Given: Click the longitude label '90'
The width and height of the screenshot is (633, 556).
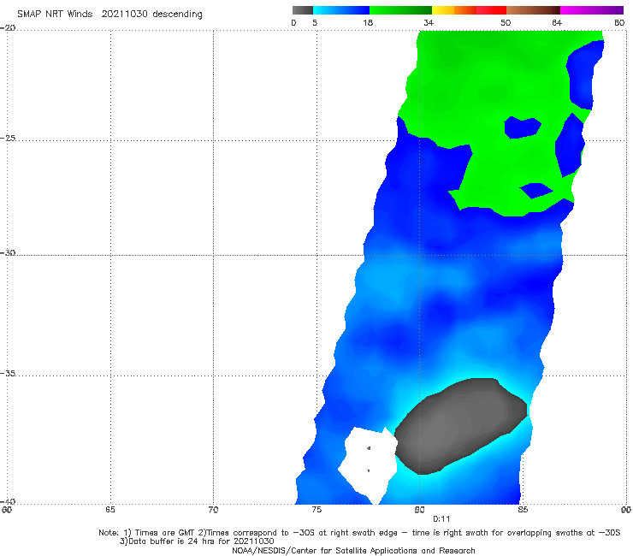Looking at the screenshot, I should 626,510.
